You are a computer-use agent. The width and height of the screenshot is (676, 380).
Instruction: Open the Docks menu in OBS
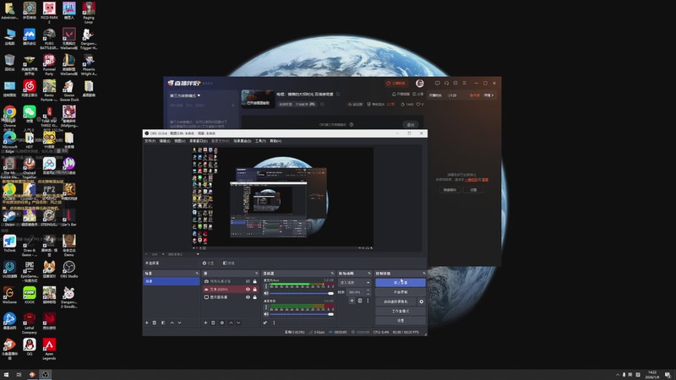[199, 141]
